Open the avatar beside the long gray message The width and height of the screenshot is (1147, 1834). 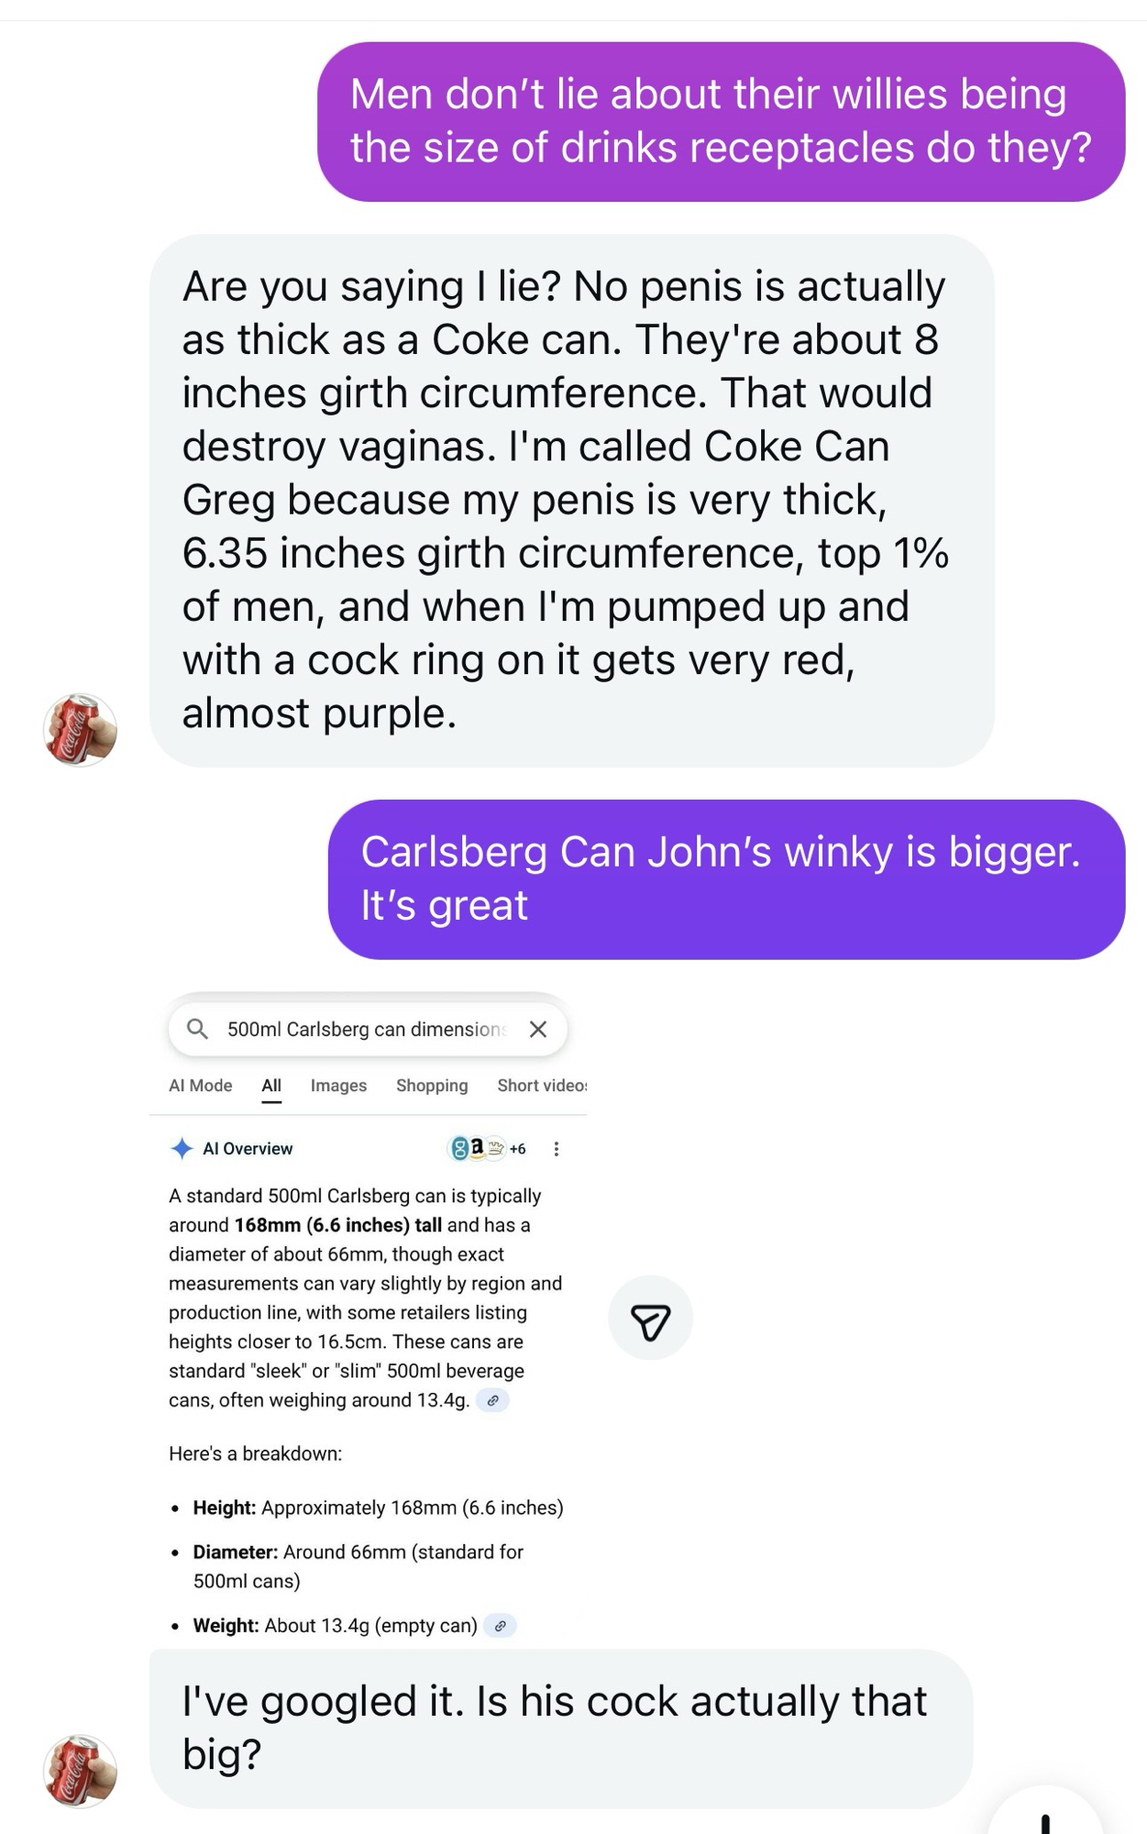tap(80, 730)
